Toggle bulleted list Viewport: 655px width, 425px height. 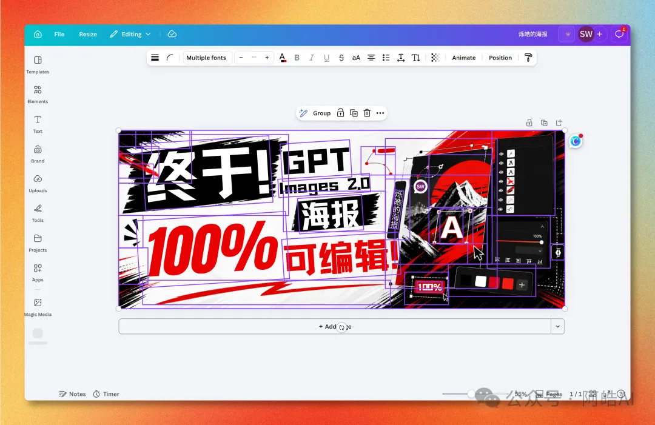click(x=386, y=58)
